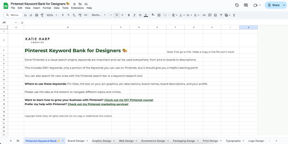Click the Meet video call icon
This screenshot has width=288, height=144.
point(255,5)
